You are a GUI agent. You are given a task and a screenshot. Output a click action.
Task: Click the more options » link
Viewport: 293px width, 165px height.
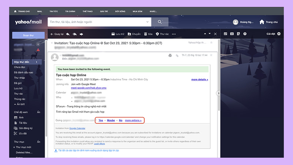133,120
